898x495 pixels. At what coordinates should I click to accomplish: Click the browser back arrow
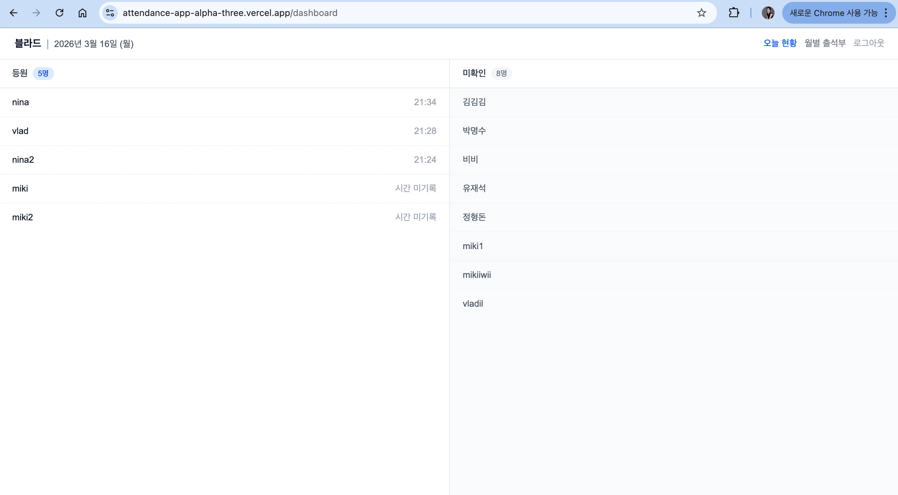[x=14, y=13]
